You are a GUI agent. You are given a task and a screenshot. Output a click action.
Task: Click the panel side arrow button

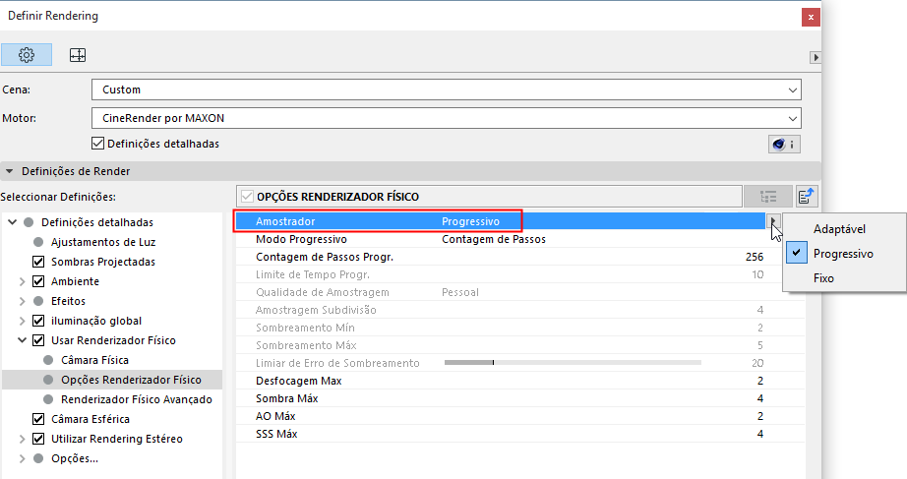pos(816,57)
